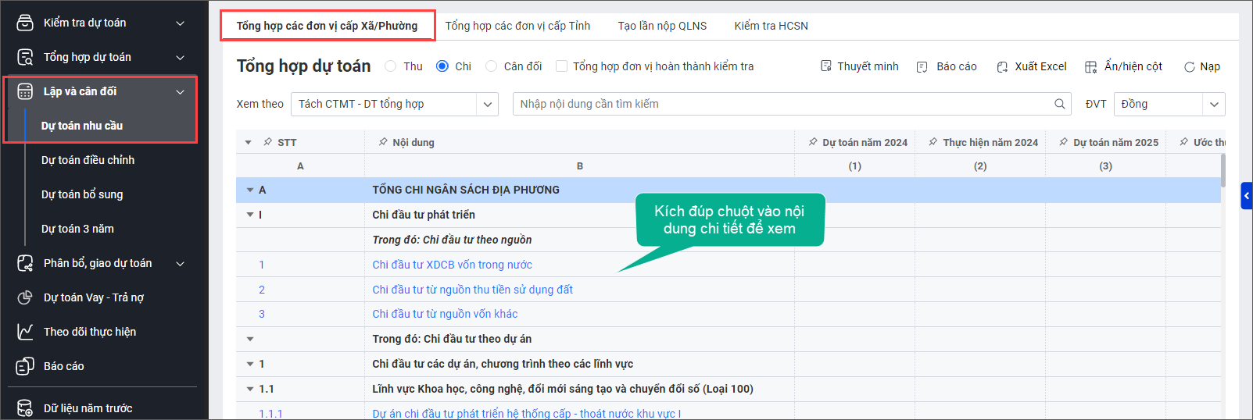Select the Cân đối radio button
This screenshot has height=420, width=1253.
pos(491,66)
